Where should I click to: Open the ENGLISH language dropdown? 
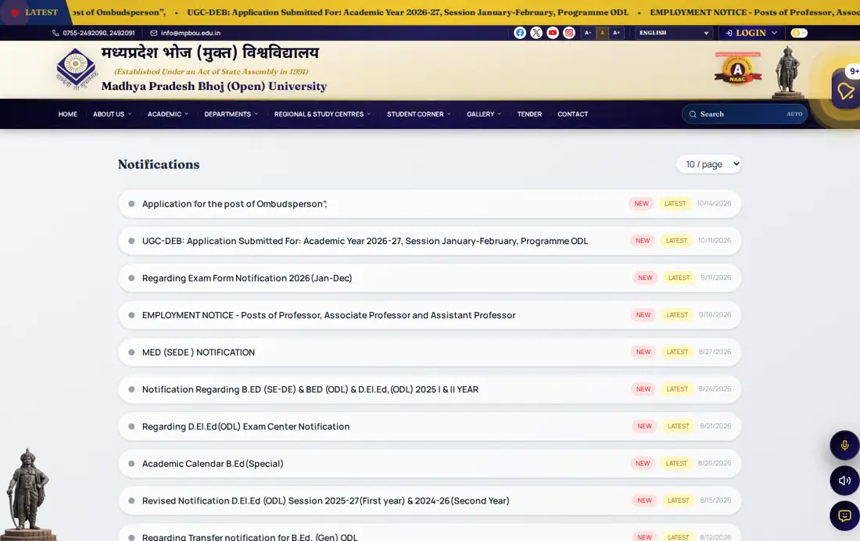[673, 33]
